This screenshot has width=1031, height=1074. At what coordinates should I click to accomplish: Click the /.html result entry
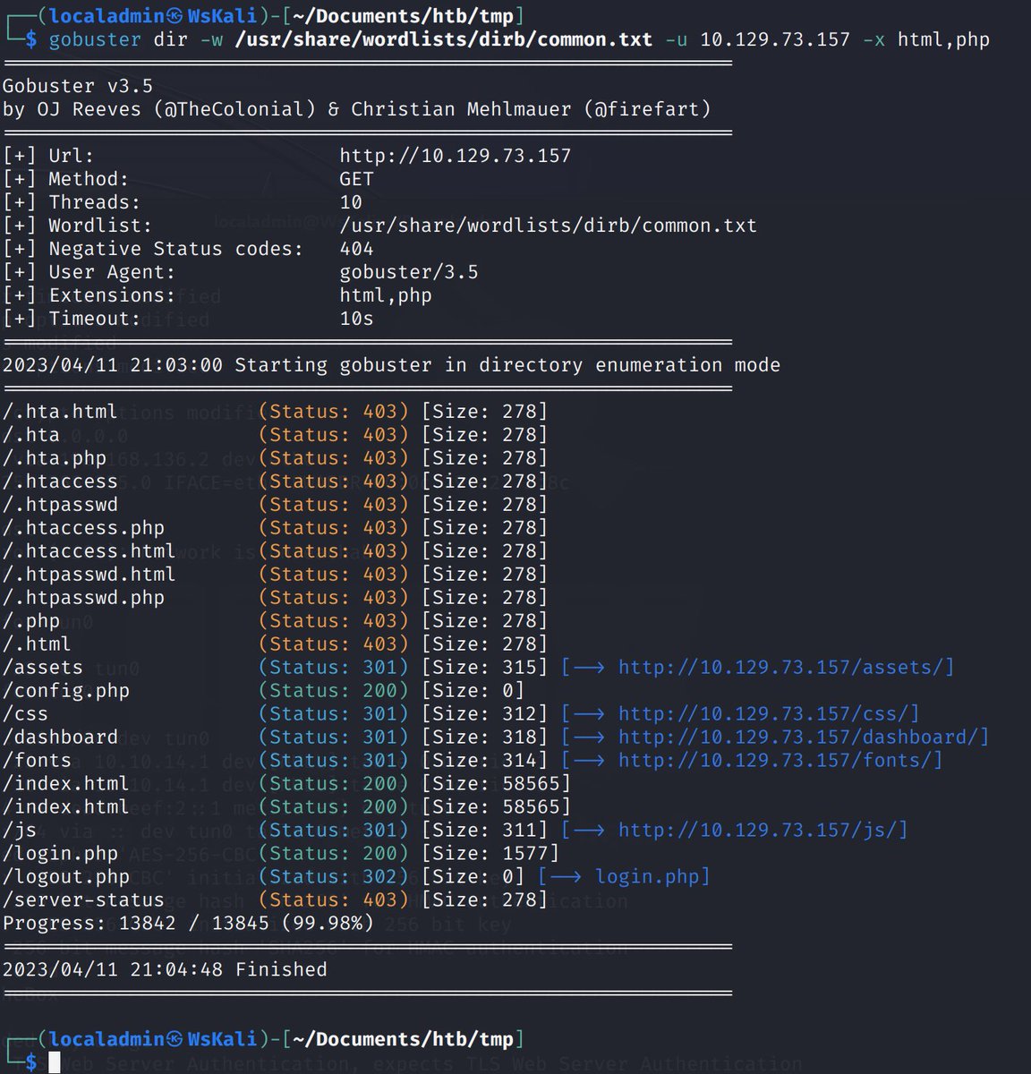click(x=37, y=644)
